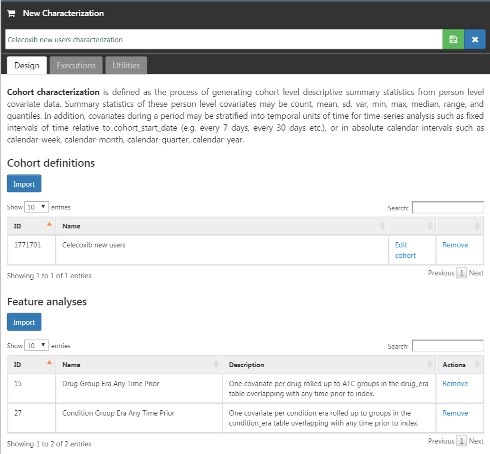Click the shopping cart icon in header
490x454 pixels.
tap(11, 13)
